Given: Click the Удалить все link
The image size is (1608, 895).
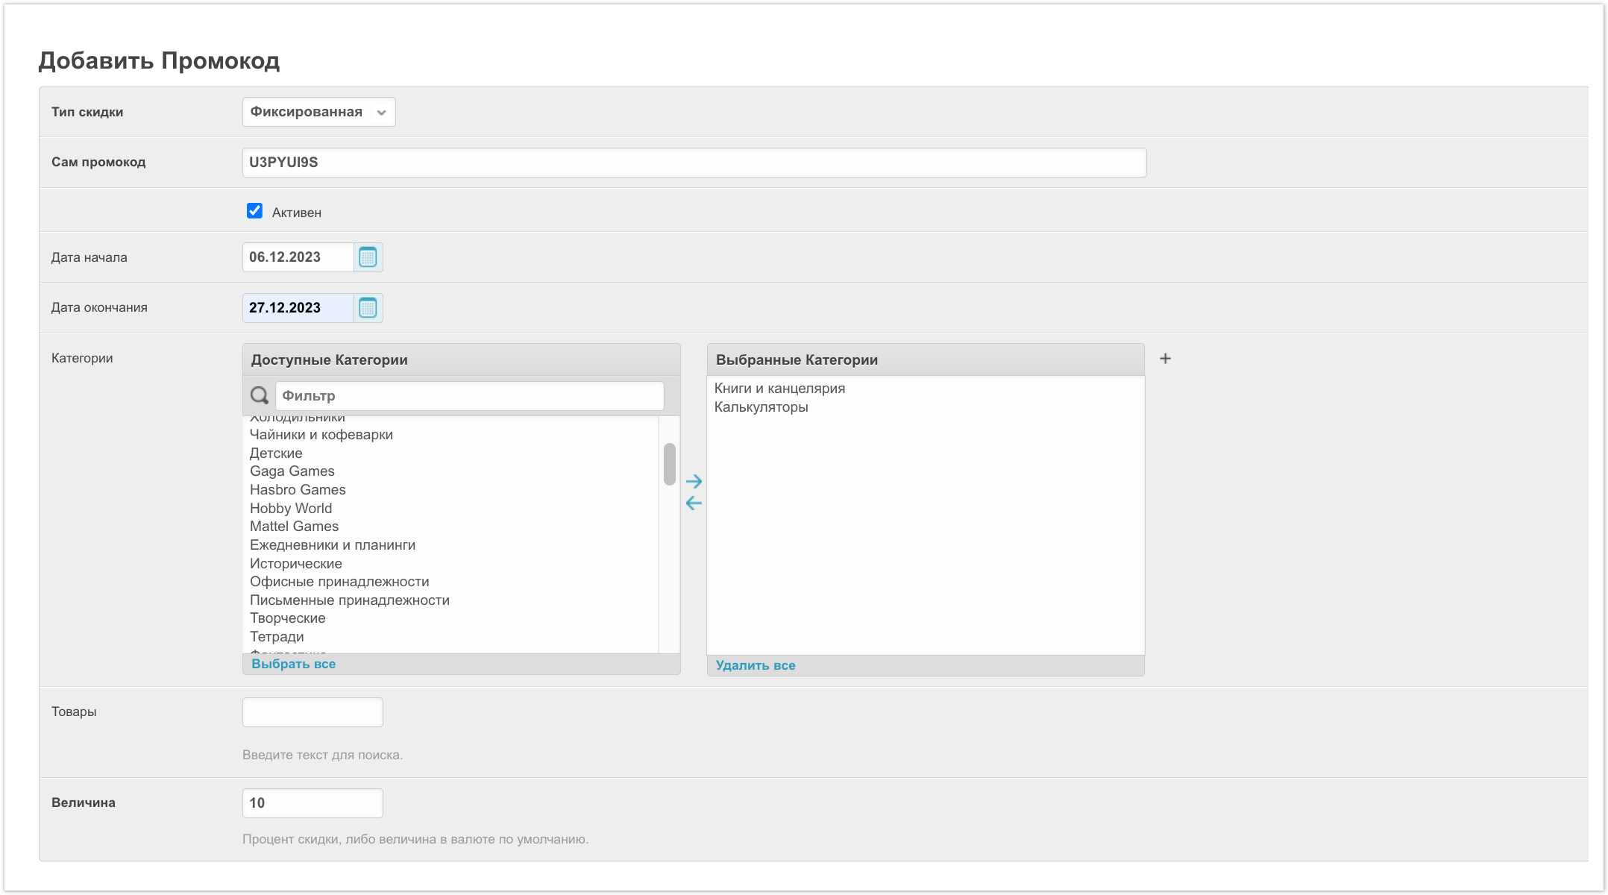Looking at the screenshot, I should pyautogui.click(x=755, y=665).
